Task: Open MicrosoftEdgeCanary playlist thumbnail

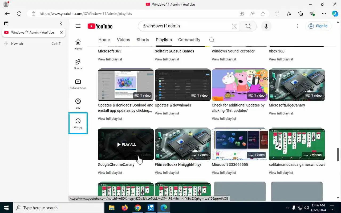Action: (x=297, y=85)
